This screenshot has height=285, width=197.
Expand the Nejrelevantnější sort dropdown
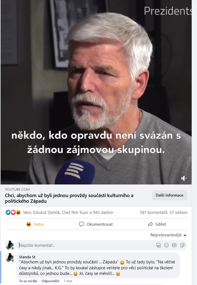168,235
